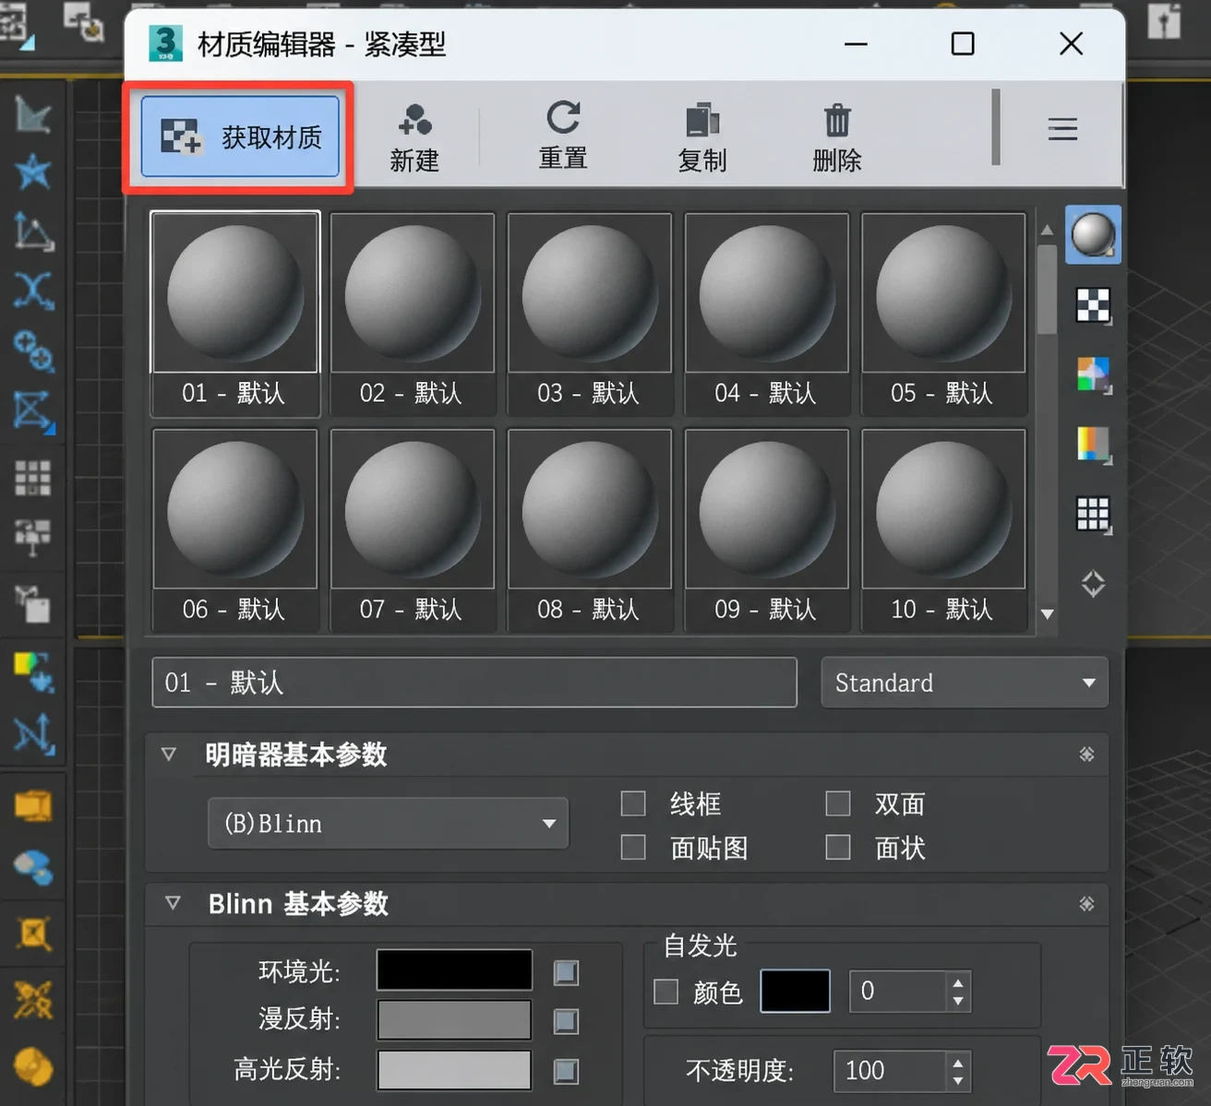Copy the material with 复制 icon

click(702, 138)
